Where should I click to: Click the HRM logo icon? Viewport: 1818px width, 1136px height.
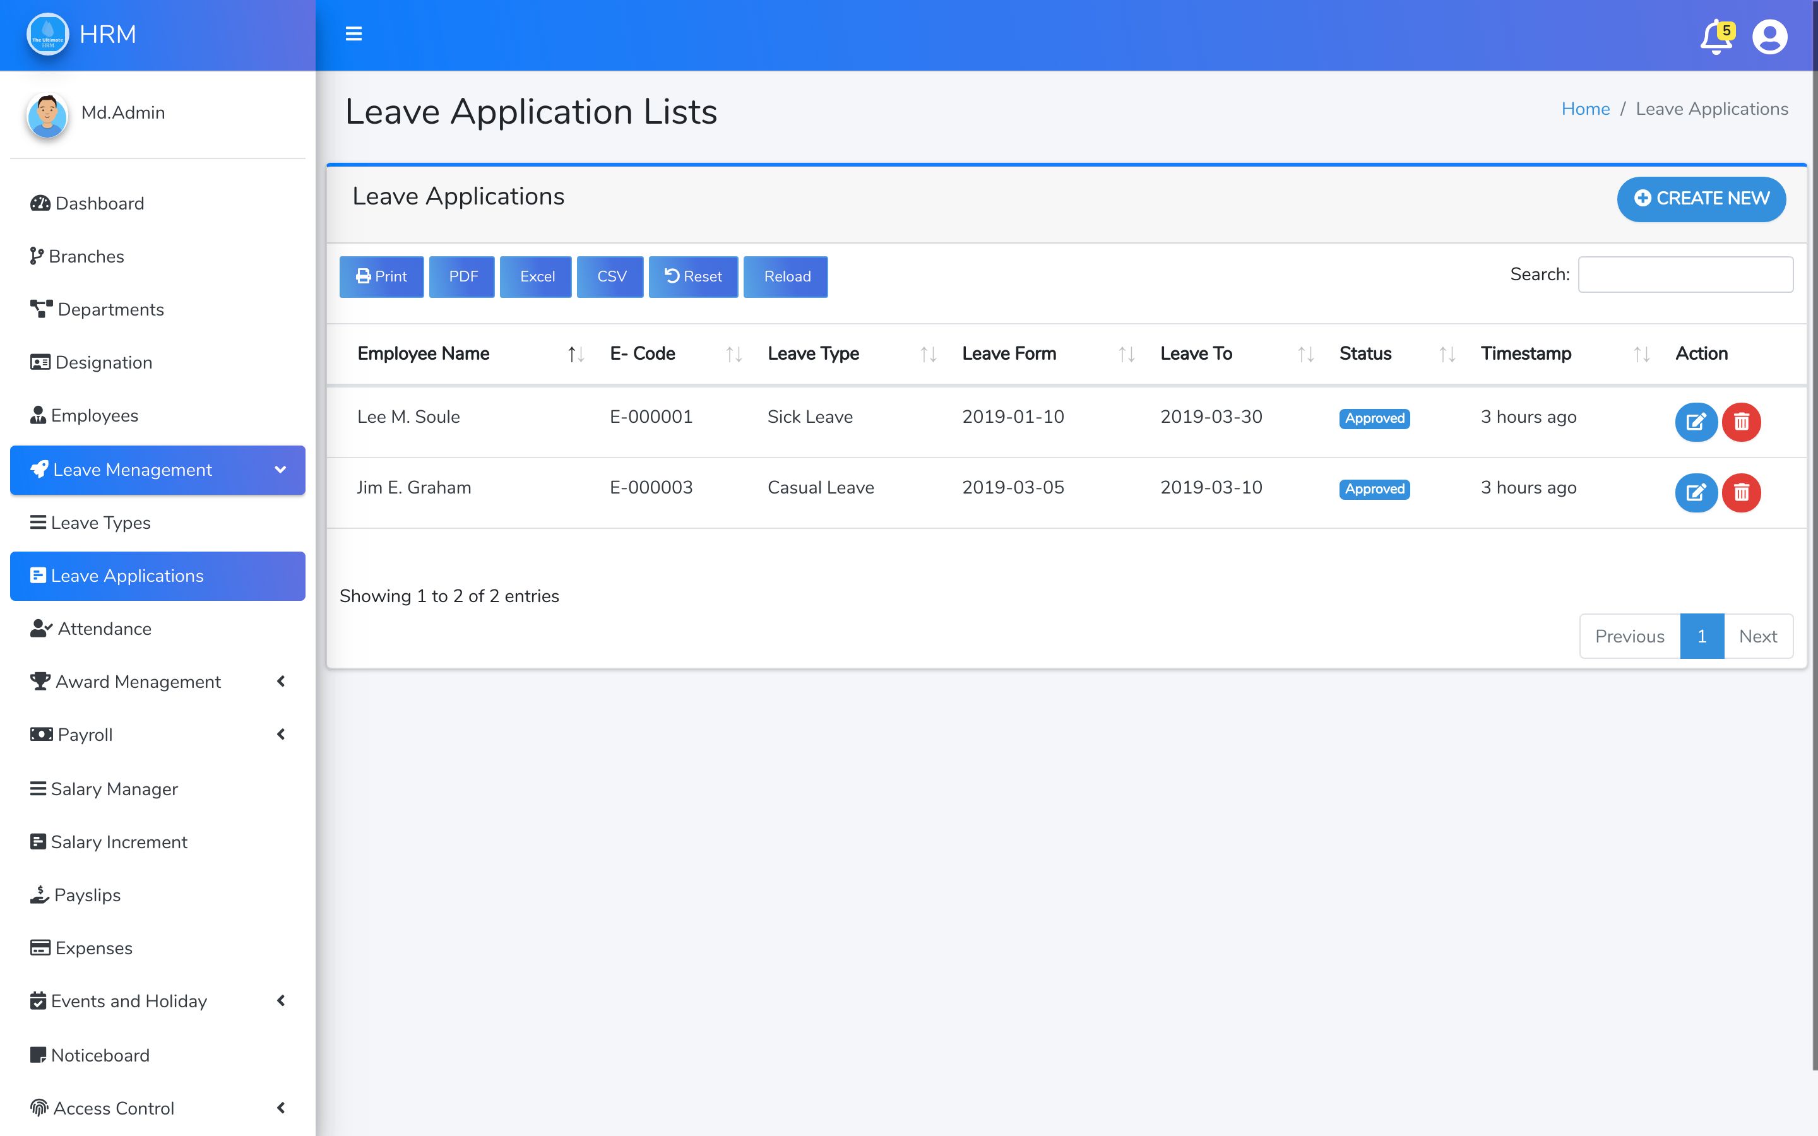(x=47, y=35)
